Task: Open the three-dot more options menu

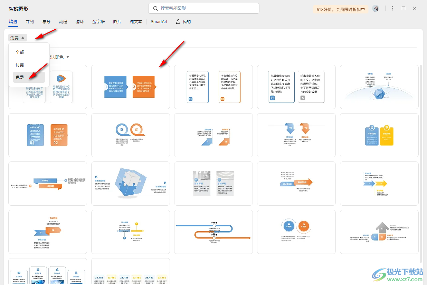Action: coord(392,8)
